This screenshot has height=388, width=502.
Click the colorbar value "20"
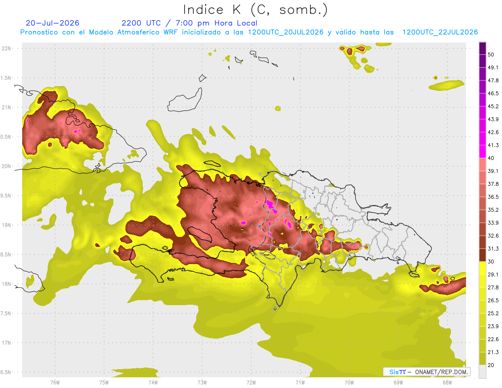492,365
